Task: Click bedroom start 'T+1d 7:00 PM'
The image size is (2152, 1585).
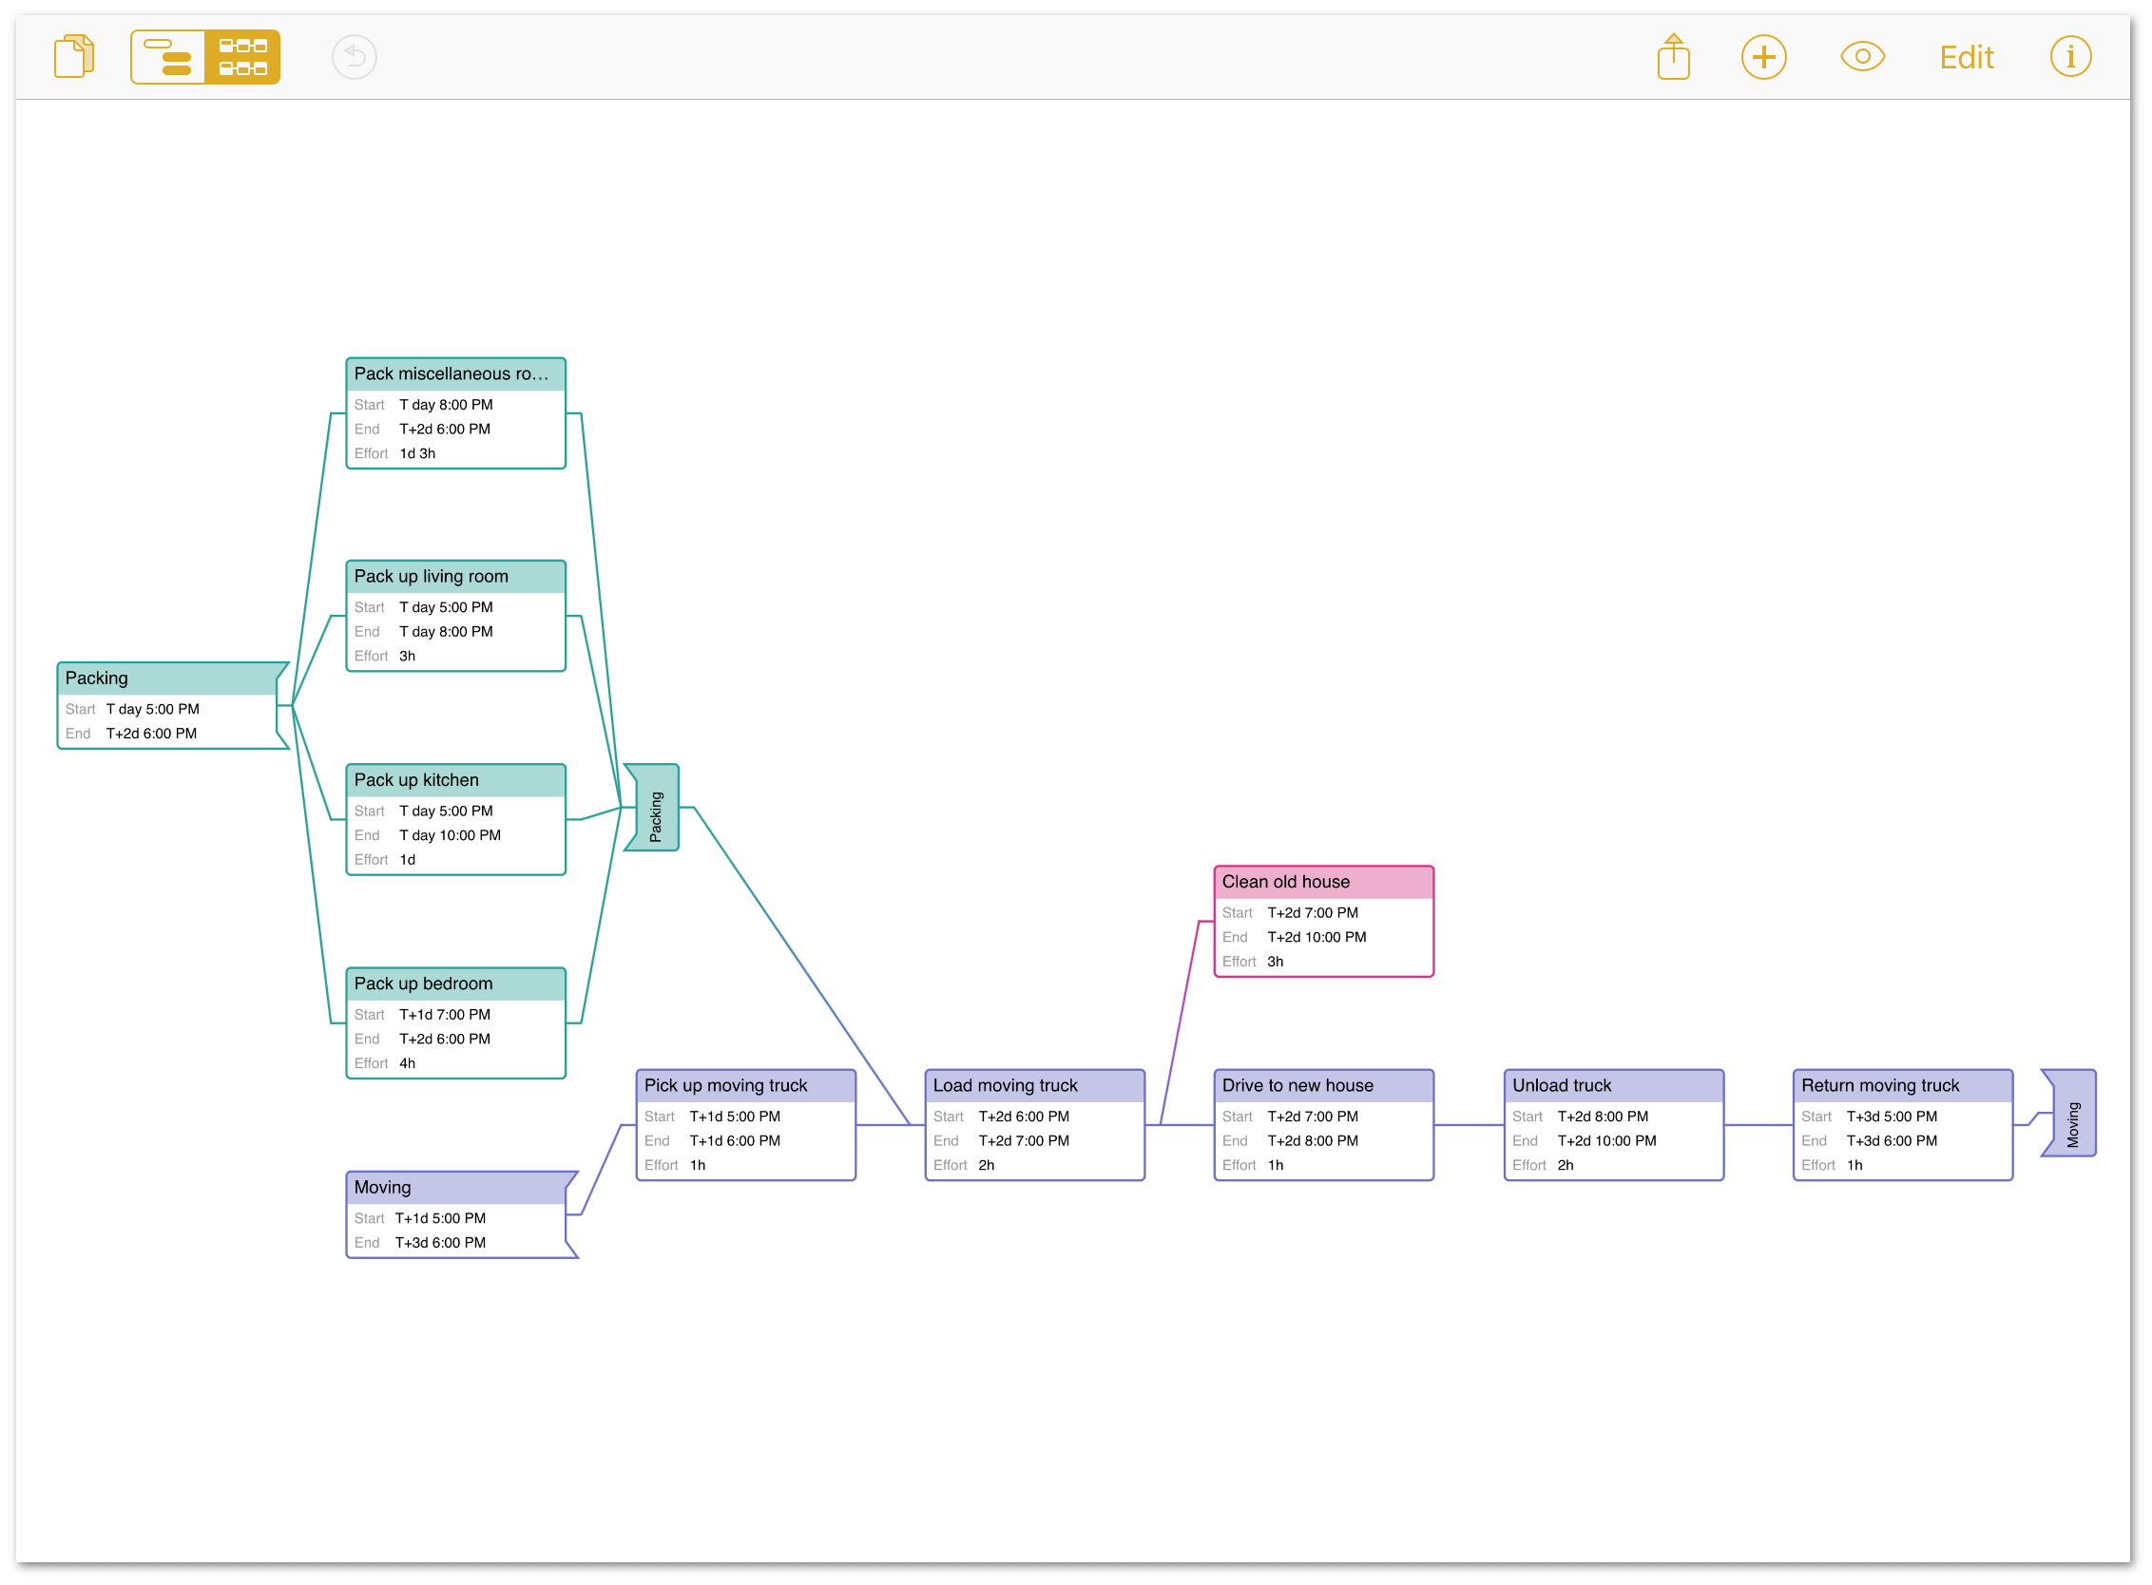Action: [x=446, y=1014]
